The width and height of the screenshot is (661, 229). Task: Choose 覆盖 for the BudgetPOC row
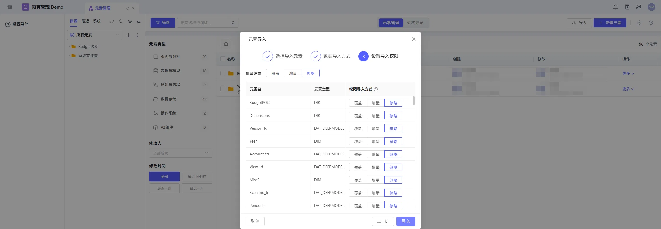(358, 103)
